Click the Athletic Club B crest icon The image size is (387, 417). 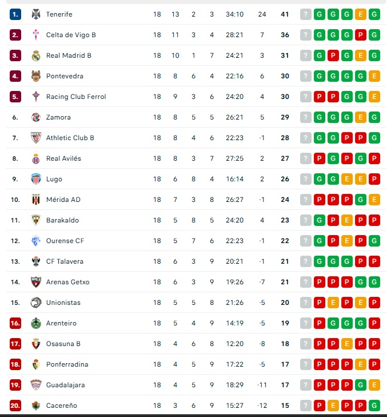36,138
